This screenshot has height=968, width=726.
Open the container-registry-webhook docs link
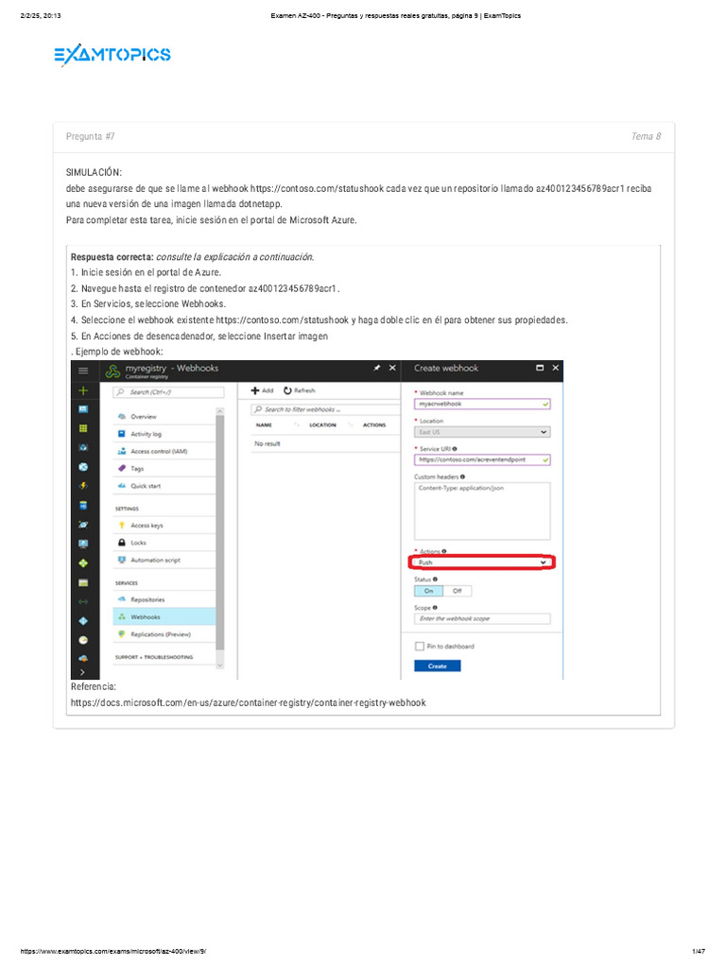[249, 702]
